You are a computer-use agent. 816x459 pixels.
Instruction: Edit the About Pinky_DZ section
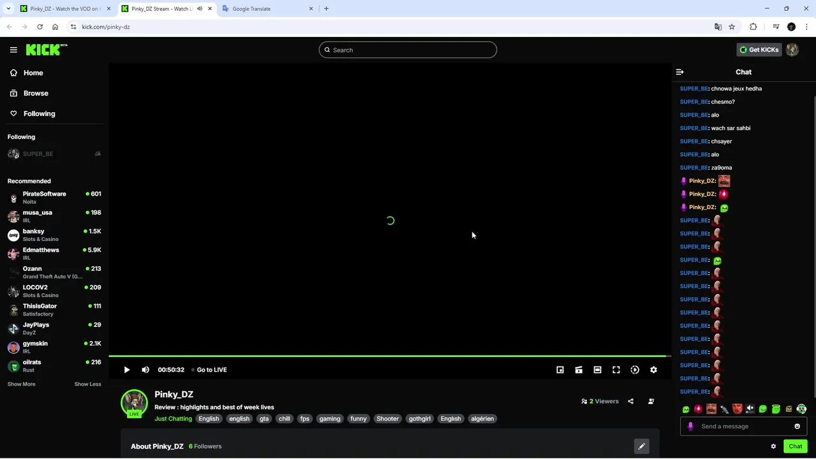[x=641, y=446]
